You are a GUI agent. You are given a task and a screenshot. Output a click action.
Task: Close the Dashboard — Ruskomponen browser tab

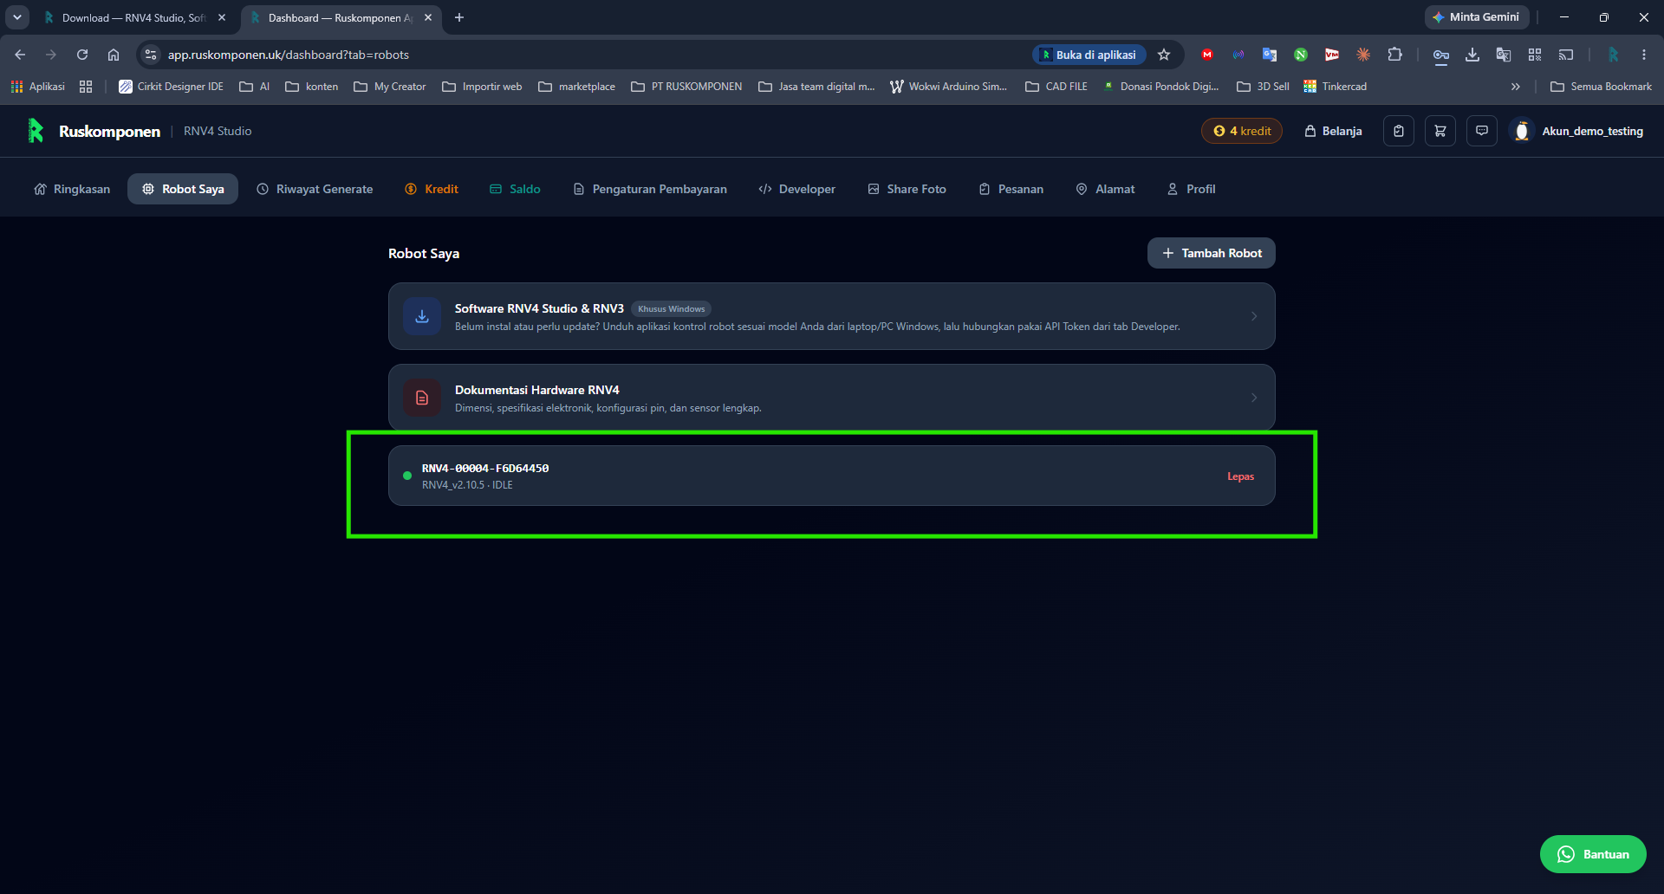pos(428,17)
